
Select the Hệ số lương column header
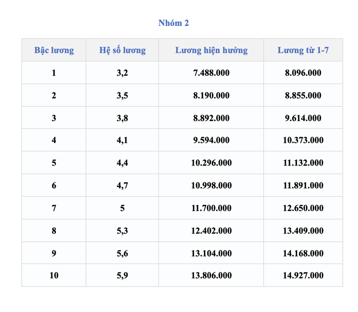pyautogui.click(x=122, y=50)
